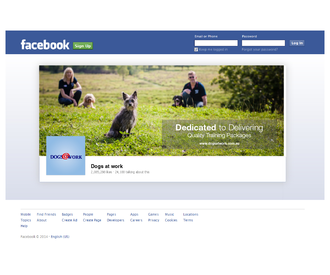This screenshot has width=330, height=275.
Task: Focus the Password input field
Action: 263,43
